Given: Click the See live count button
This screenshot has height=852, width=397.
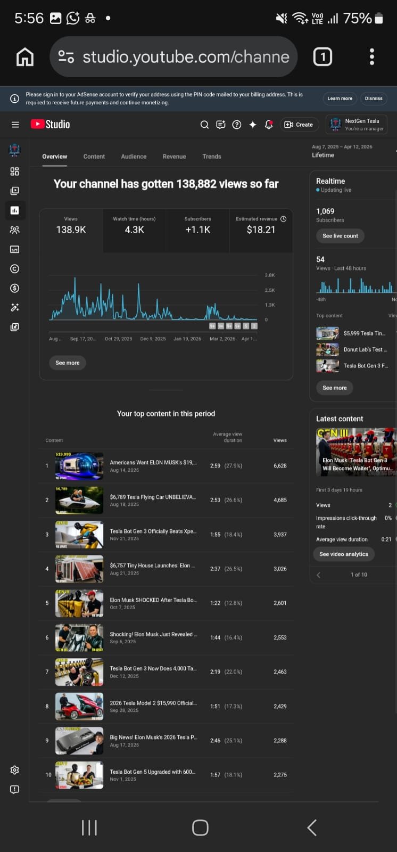Looking at the screenshot, I should pos(340,236).
